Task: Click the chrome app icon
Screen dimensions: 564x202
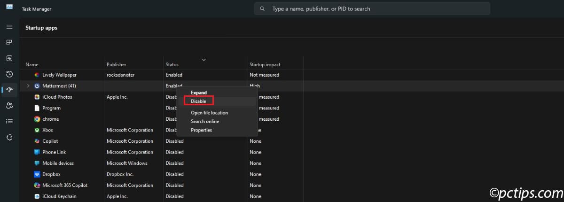Action: coord(37,119)
